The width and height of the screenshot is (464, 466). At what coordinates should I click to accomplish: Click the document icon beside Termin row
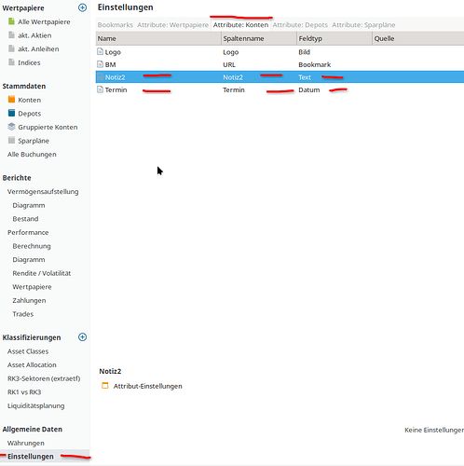tap(100, 89)
